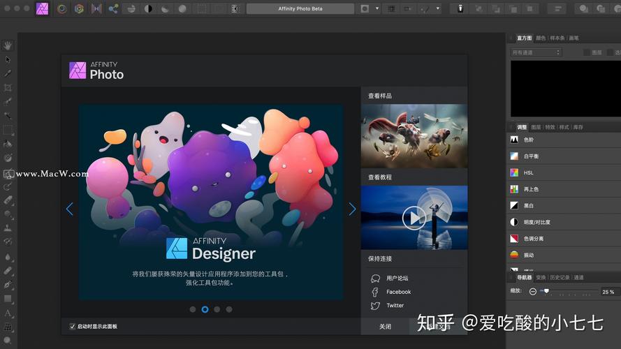Image resolution: width=621 pixels, height=349 pixels.
Task: Switch to the Liquify persona icon
Action: tap(61, 8)
